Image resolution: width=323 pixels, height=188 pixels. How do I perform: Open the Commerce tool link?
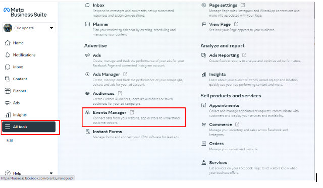coord(221,124)
